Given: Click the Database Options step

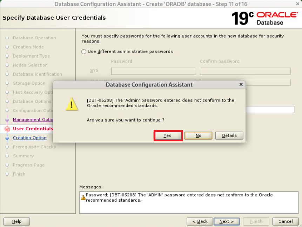Looking at the screenshot, I should click(x=32, y=101).
